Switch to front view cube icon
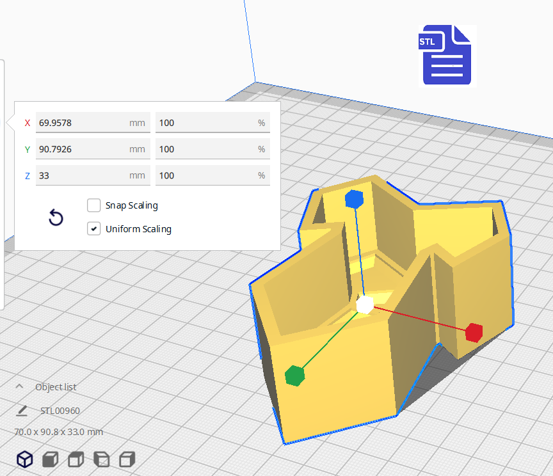Screen dimensions: 553x476 pos(51,459)
